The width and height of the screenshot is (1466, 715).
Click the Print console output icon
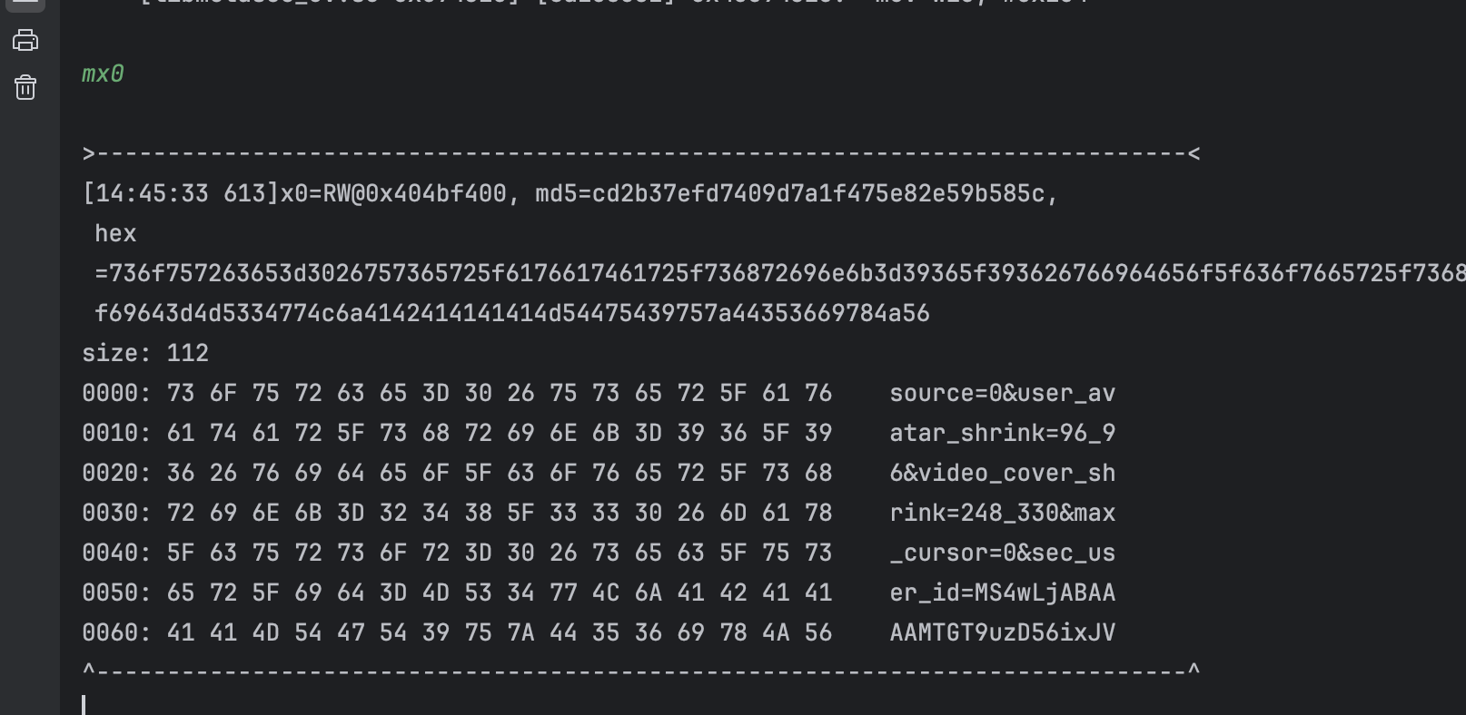(x=25, y=40)
